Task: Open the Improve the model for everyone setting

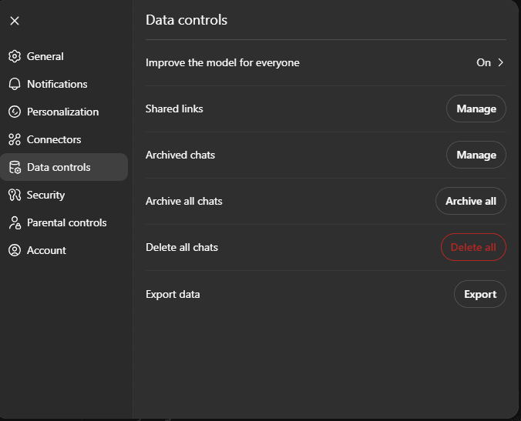Action: click(223, 62)
